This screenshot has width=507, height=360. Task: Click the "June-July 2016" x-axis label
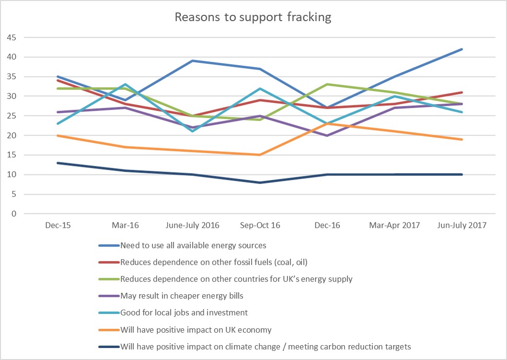pyautogui.click(x=193, y=225)
